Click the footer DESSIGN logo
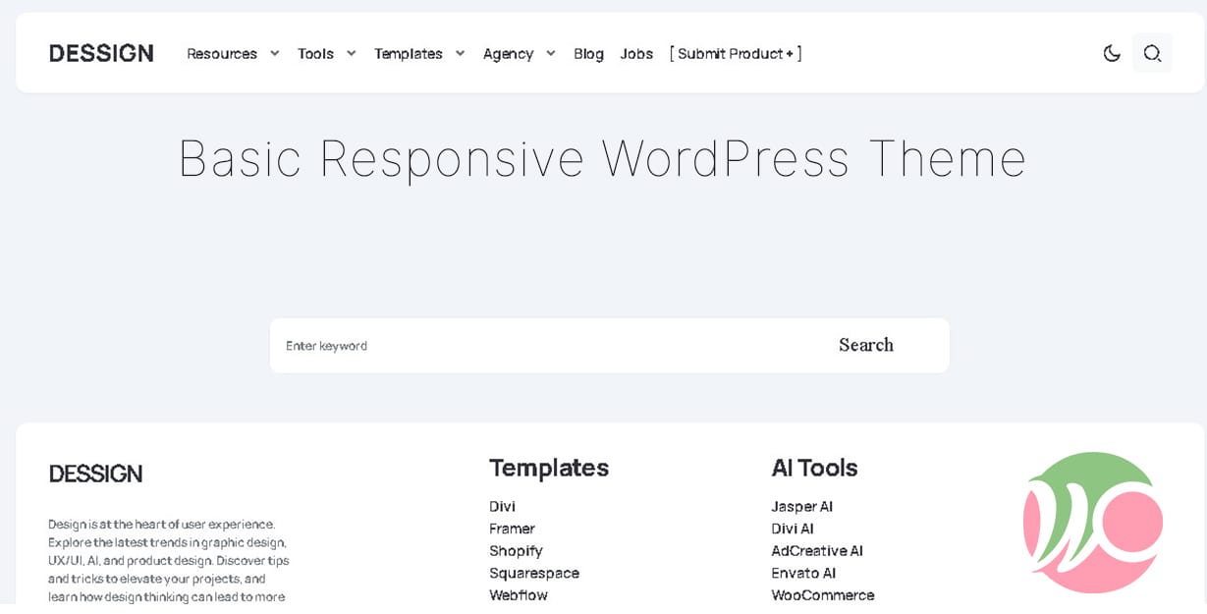 [x=95, y=474]
